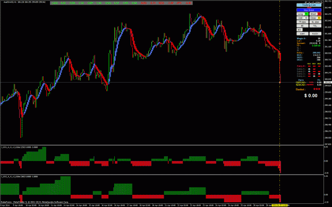The image size is (332, 207).
Task: Click the EUR strength reading in top bar
Action: coord(77,3)
